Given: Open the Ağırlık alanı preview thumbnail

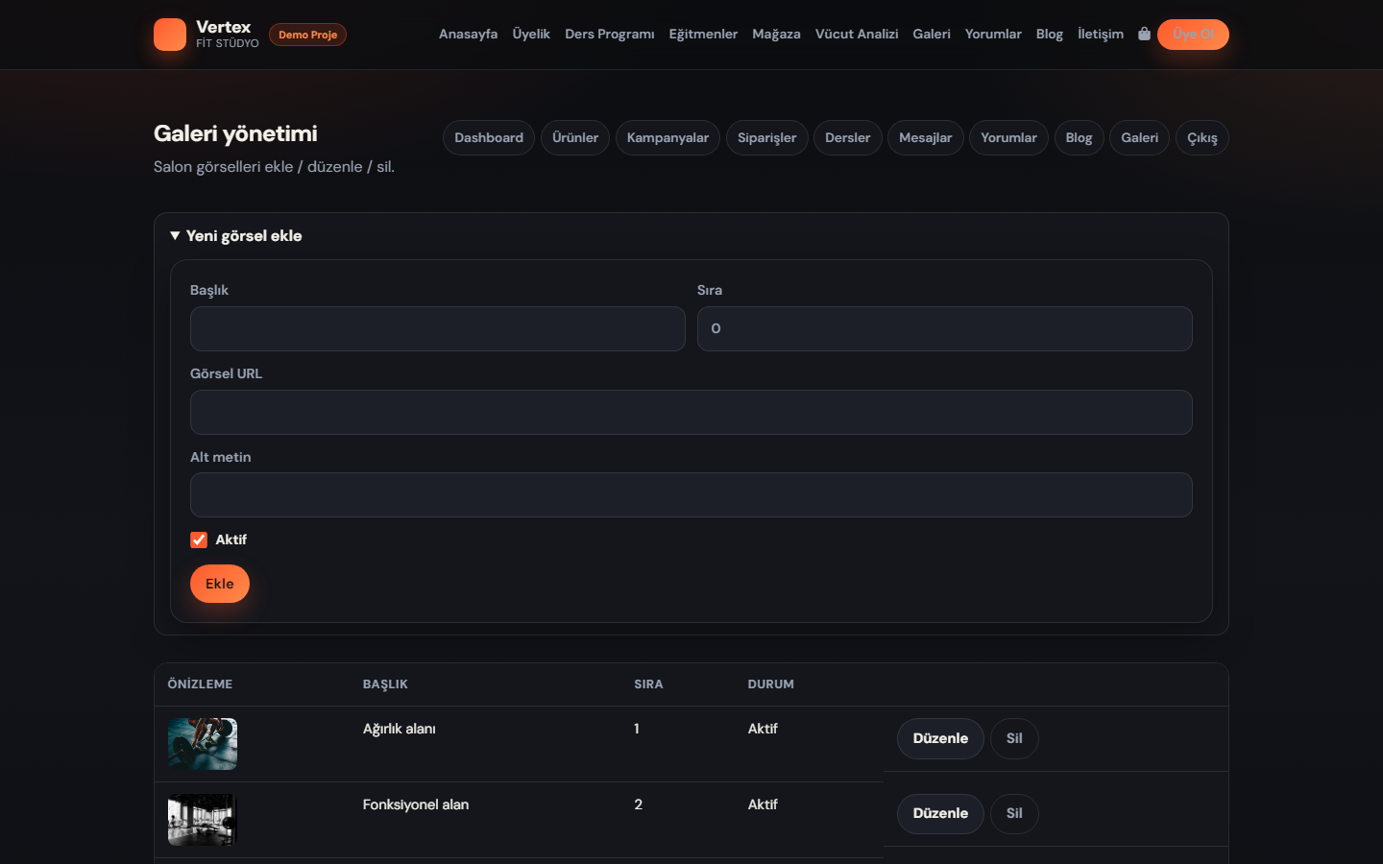Looking at the screenshot, I should coord(203,744).
